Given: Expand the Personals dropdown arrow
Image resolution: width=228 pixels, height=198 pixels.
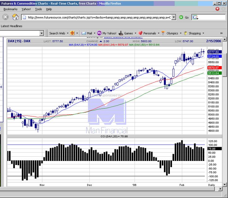Looking at the screenshot, I should (x=158, y=33).
